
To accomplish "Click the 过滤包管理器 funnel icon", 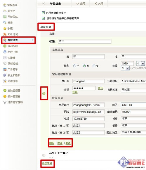I will [5, 102].
